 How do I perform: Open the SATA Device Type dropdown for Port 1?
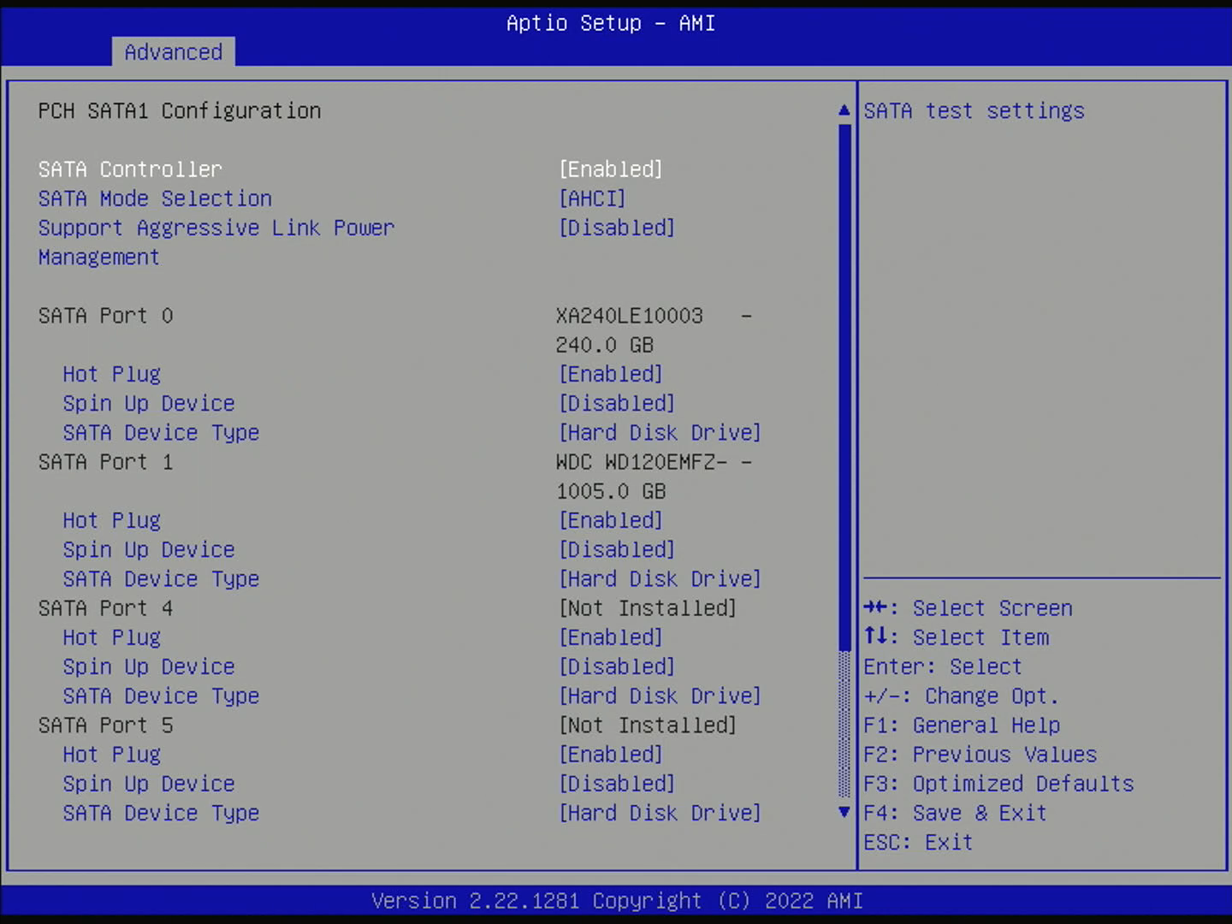click(659, 579)
